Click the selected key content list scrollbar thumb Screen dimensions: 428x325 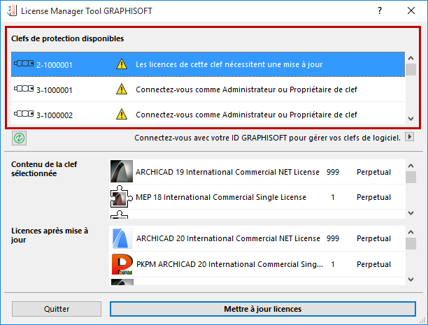tap(411, 177)
